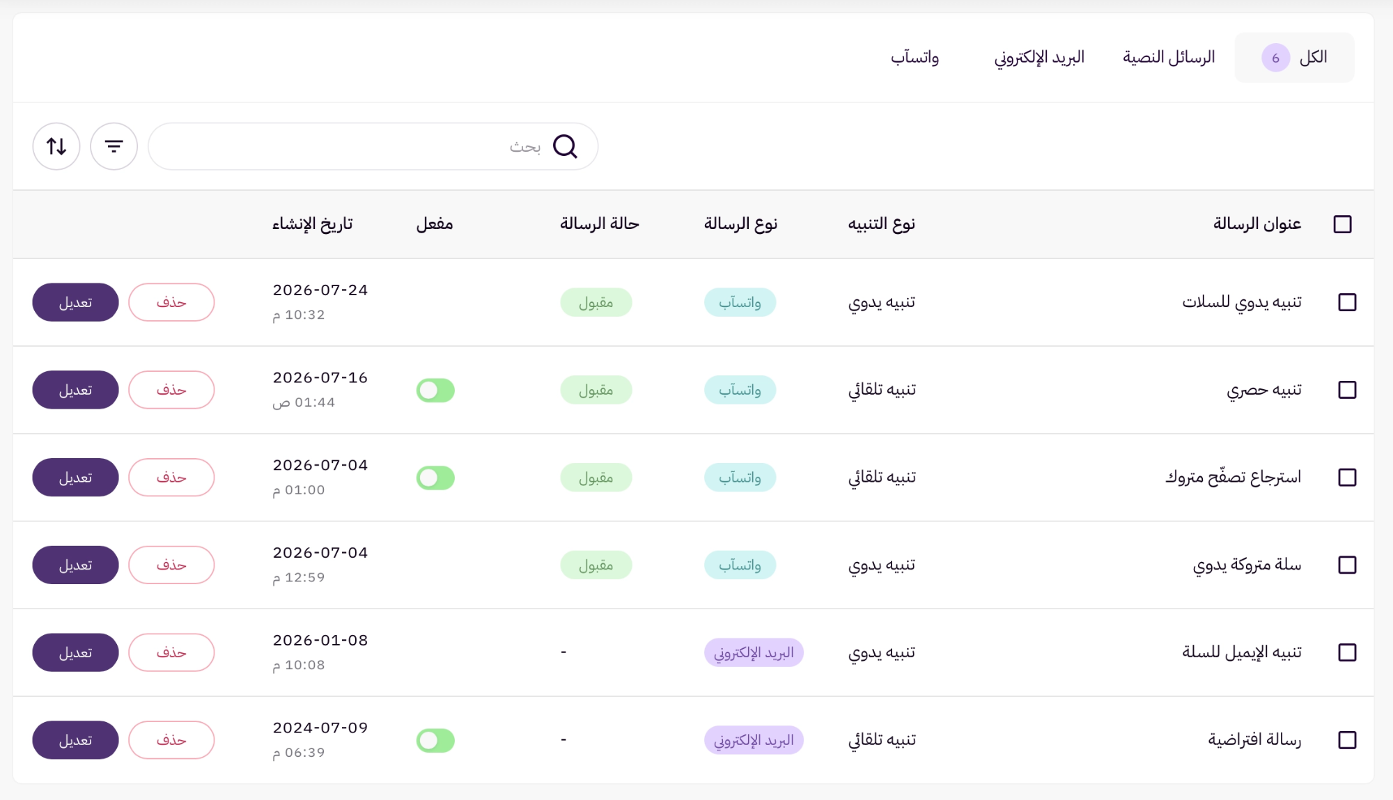Toggle activation switch for تنبيه حصري

click(x=435, y=390)
